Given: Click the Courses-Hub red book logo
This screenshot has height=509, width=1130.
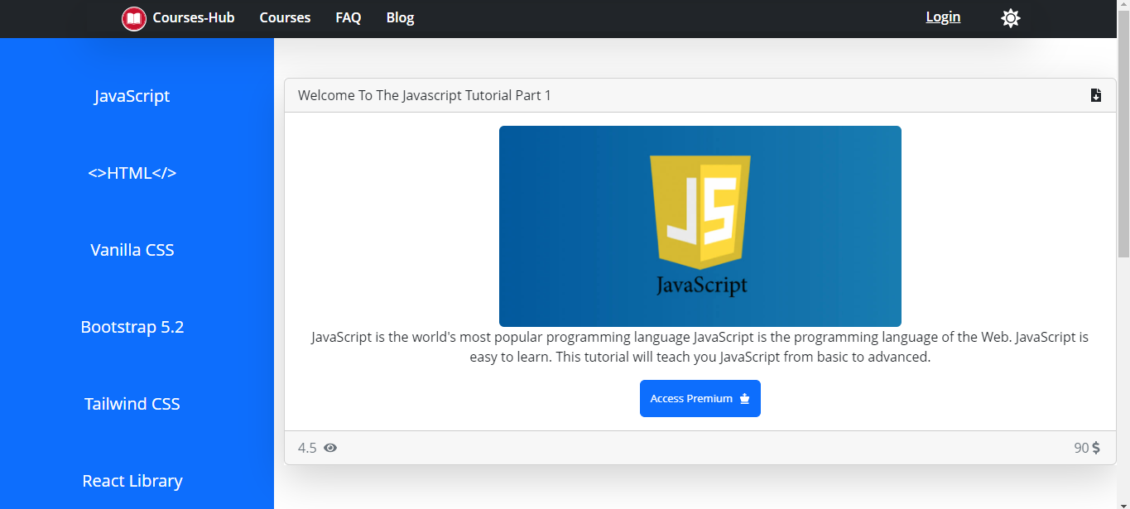Looking at the screenshot, I should coord(133,18).
